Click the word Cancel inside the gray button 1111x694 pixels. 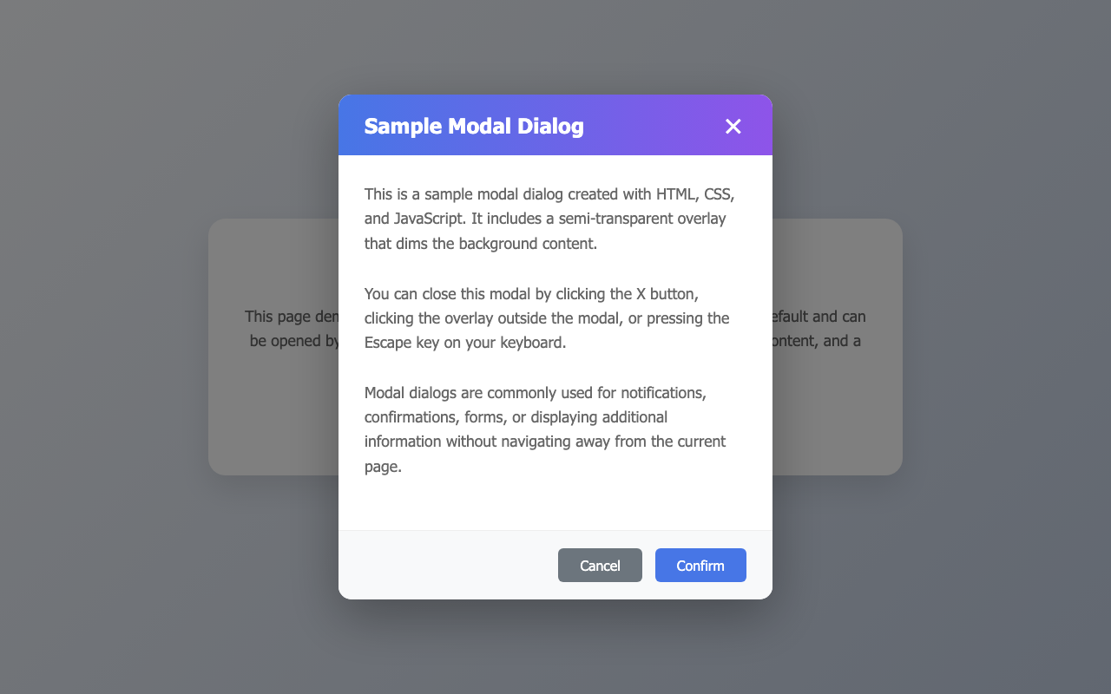pyautogui.click(x=600, y=565)
